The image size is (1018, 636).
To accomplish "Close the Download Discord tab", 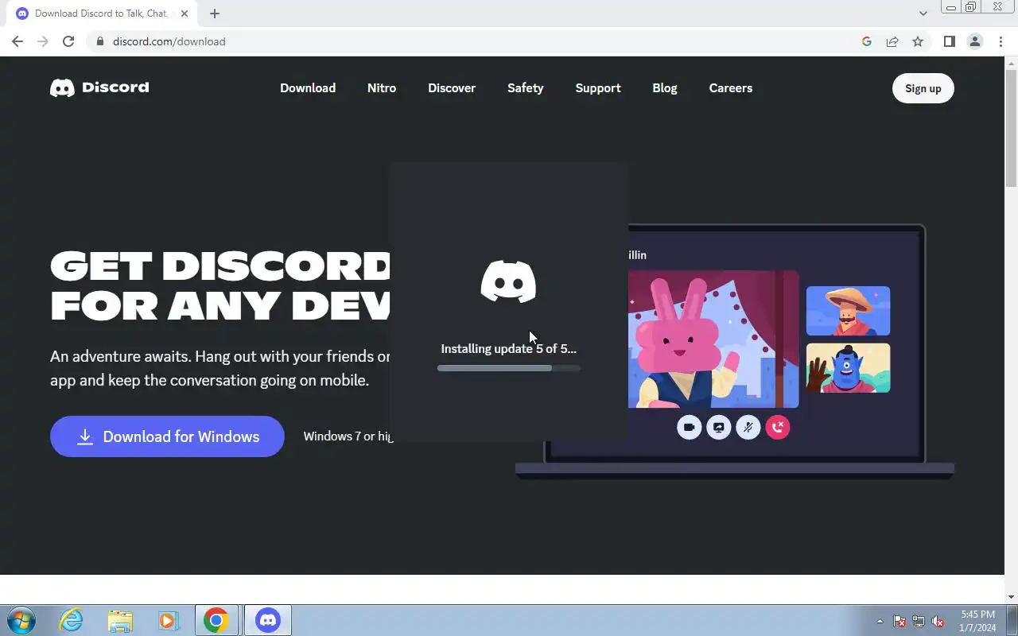I will click(x=184, y=14).
